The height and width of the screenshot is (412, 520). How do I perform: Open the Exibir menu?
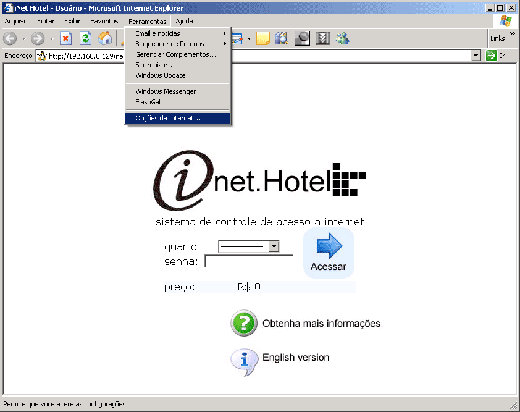tap(72, 21)
